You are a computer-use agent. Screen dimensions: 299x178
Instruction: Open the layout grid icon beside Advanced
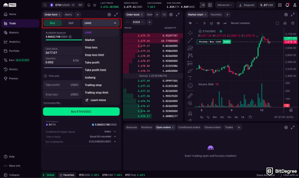click(210, 5)
